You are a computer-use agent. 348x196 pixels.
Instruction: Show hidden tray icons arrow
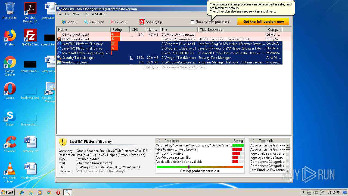click(x=303, y=192)
